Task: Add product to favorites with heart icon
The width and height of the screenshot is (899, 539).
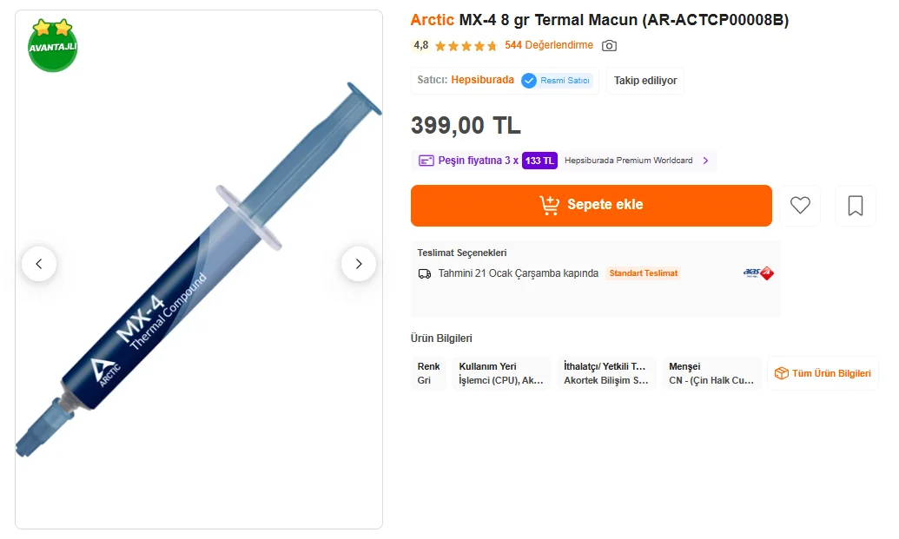Action: tap(800, 206)
